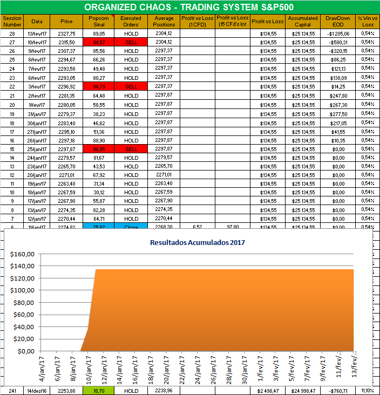Click drawdown value -$1 205,06
Screen dimensions: 380x395
pos(338,33)
